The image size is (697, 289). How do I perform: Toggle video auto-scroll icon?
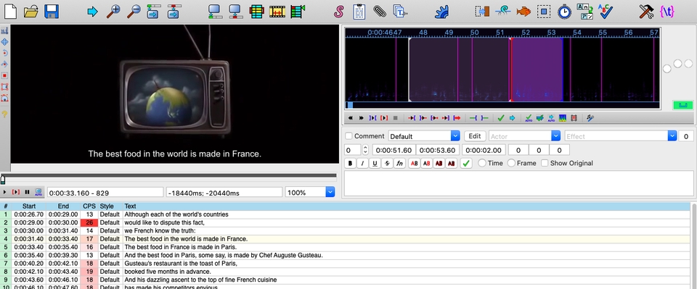click(x=38, y=193)
